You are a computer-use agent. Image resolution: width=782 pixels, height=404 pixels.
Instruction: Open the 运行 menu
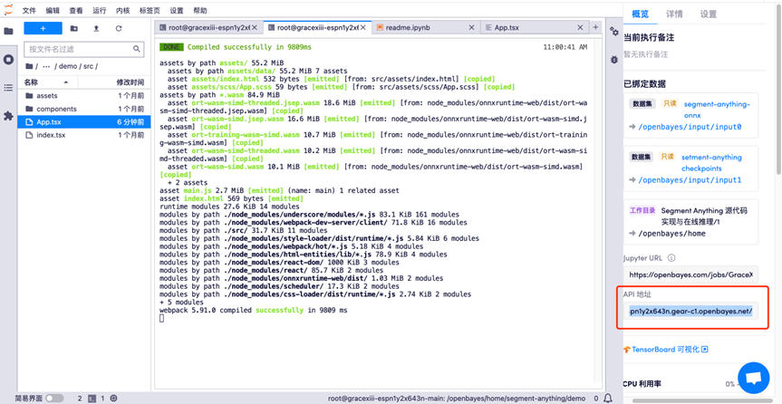click(x=100, y=11)
